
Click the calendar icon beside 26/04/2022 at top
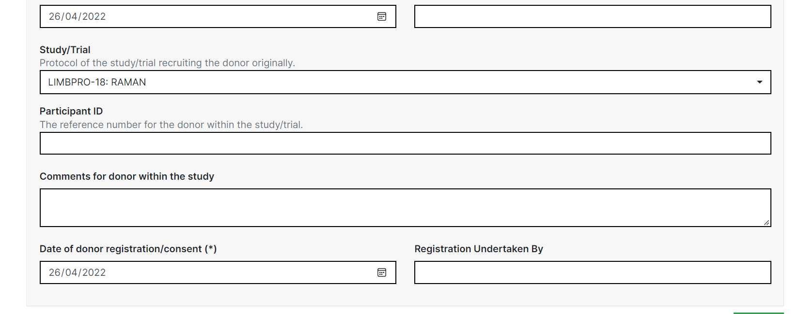click(x=382, y=16)
